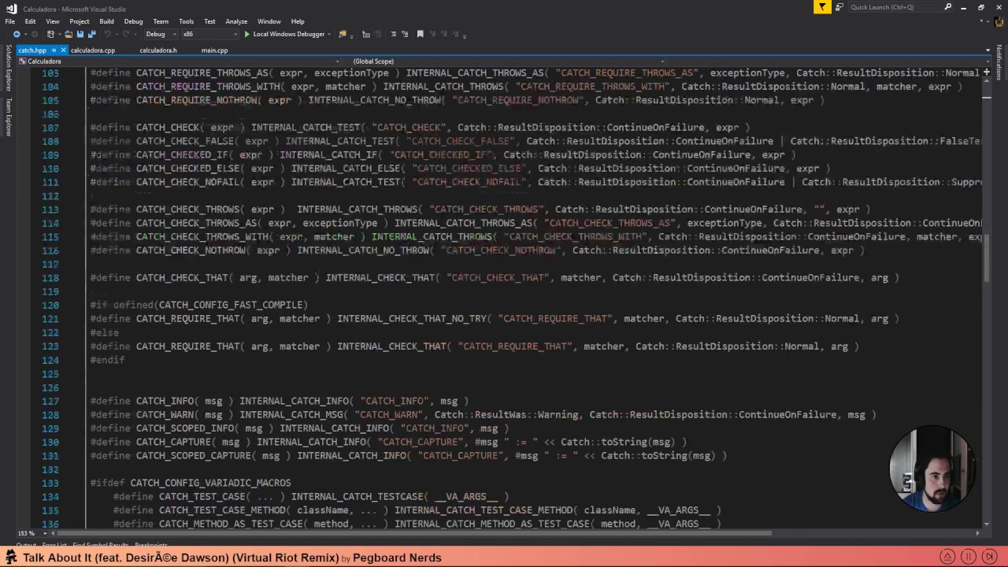Click the Open File folder icon
Viewport: 1008px width, 567px height.
pos(69,35)
